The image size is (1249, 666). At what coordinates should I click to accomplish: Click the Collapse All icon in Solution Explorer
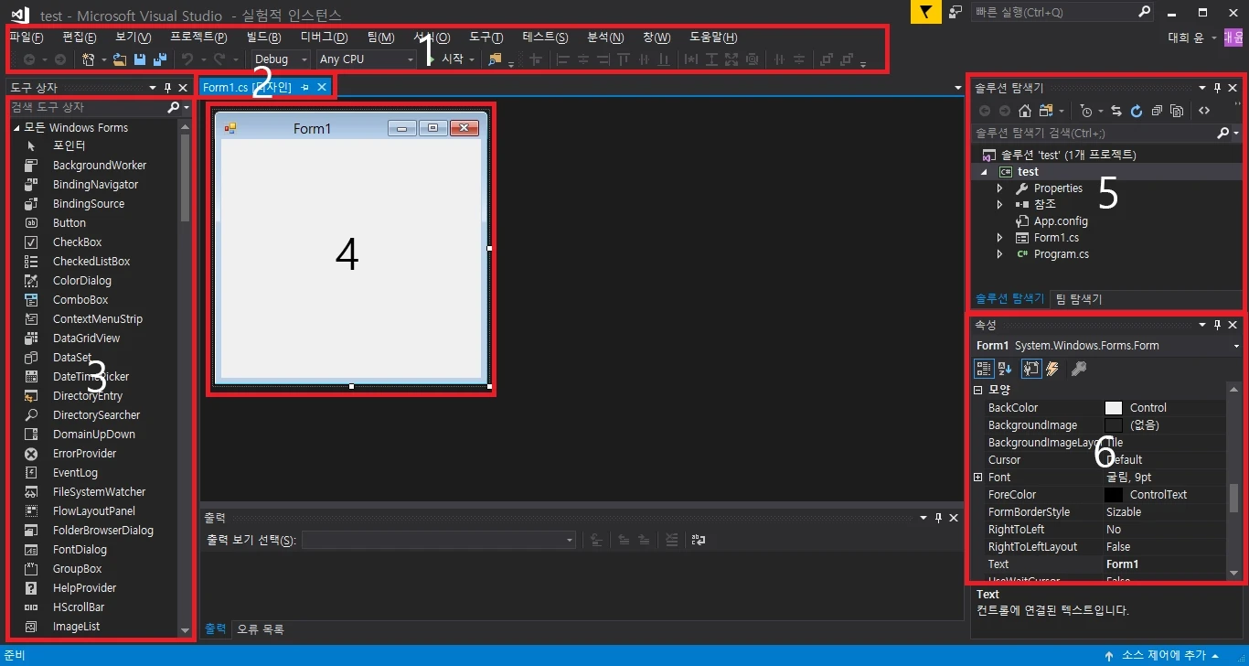tap(1157, 111)
